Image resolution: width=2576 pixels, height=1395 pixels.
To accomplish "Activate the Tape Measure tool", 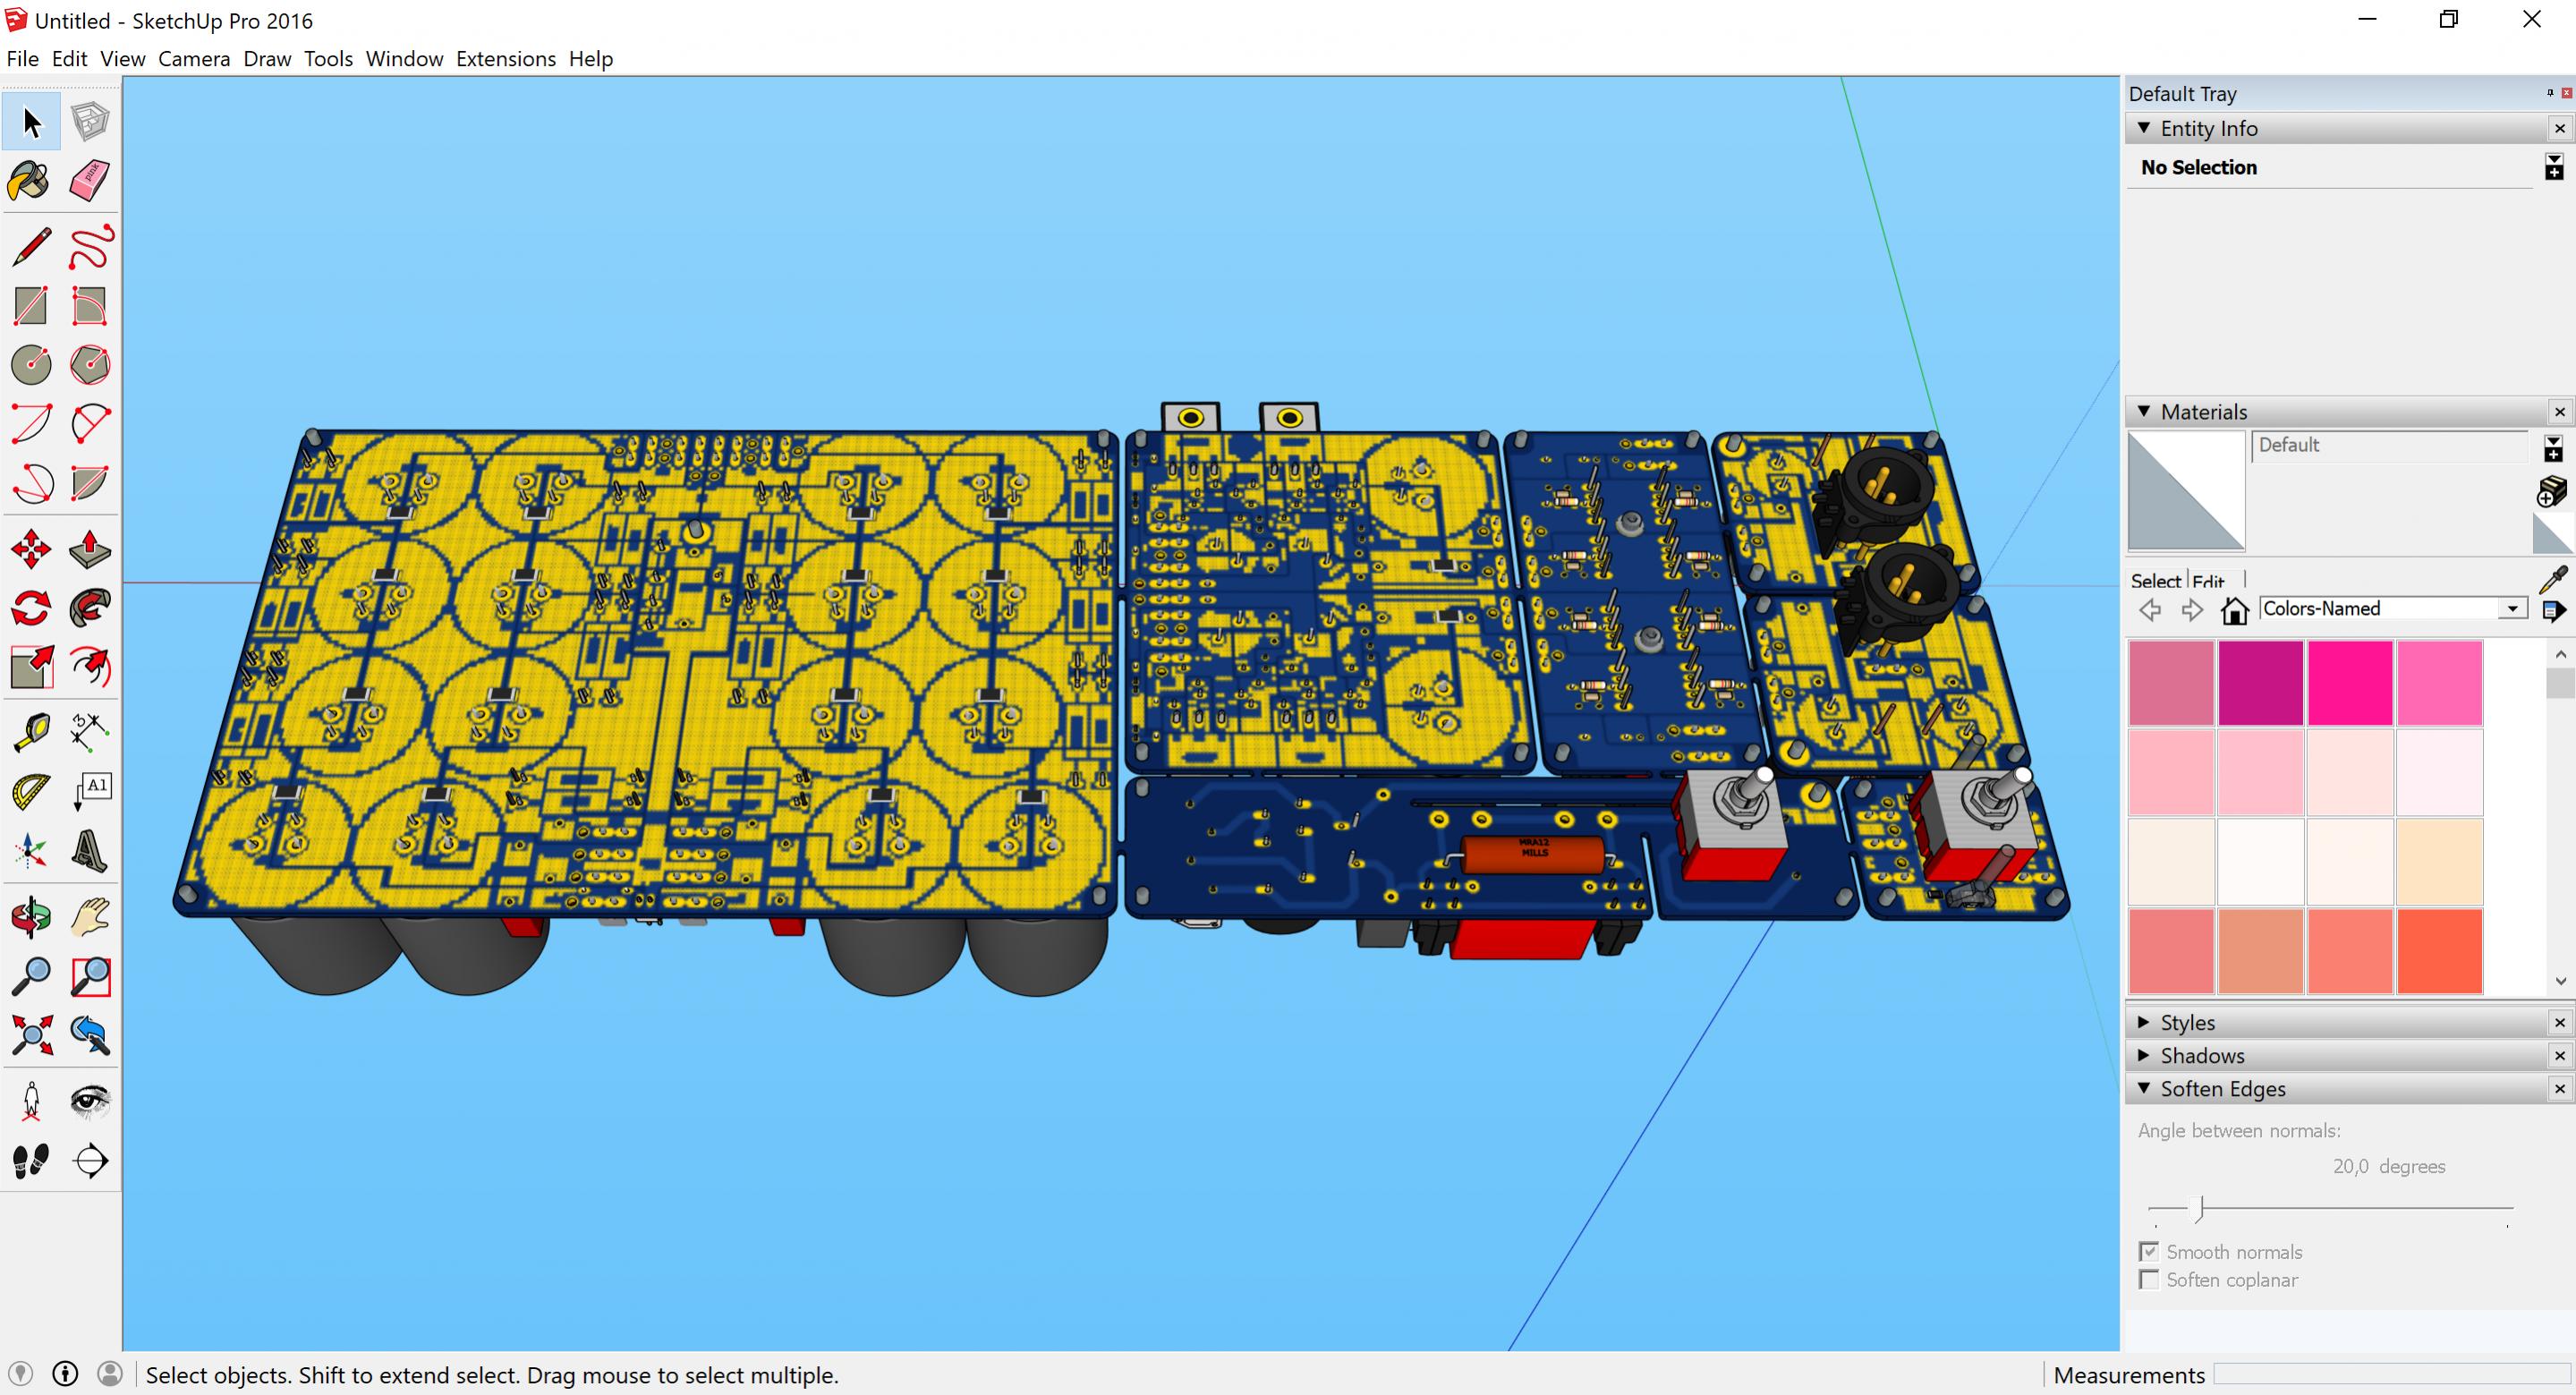I will (x=32, y=732).
